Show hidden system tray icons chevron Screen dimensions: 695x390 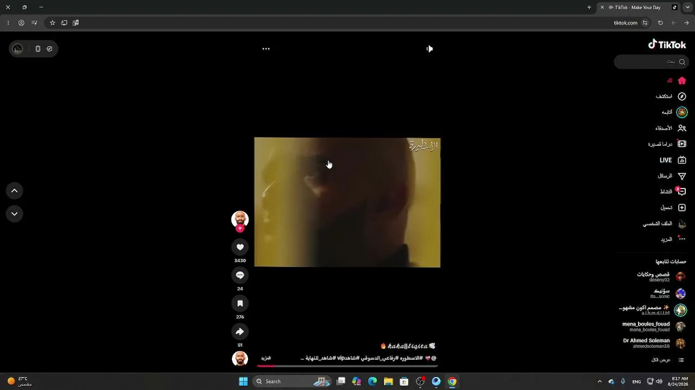[599, 381]
